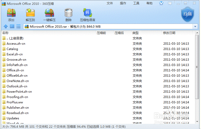Click 'Publisher.zh-cn' folder name

(x=18, y=108)
